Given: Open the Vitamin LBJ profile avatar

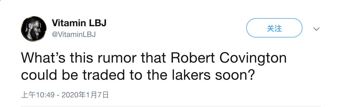Looking at the screenshot, I should pos(34,29).
